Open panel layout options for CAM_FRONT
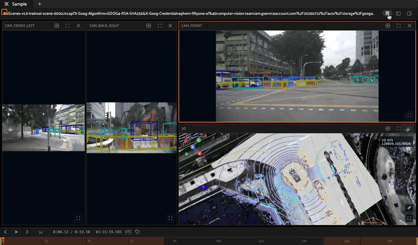 coord(388,26)
